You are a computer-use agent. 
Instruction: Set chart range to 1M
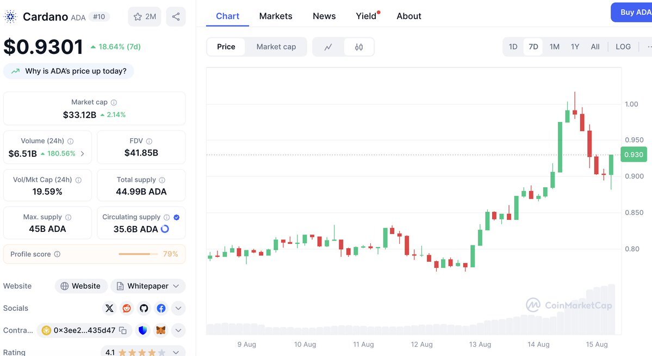click(x=554, y=47)
